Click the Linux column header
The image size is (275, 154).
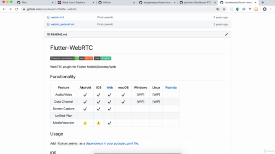click(156, 87)
